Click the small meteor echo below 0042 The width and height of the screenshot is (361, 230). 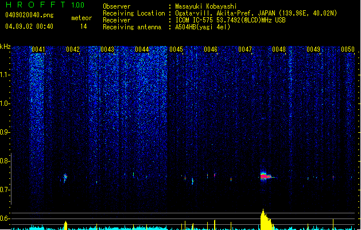[65, 178]
